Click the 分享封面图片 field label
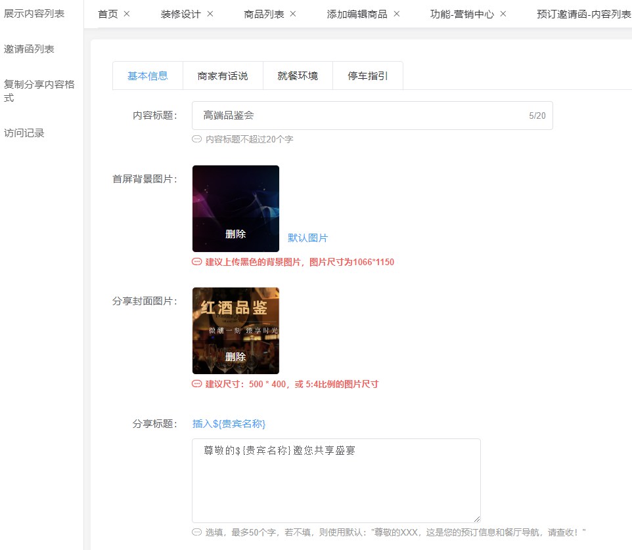Screen dimensions: 632x550 click(x=145, y=301)
